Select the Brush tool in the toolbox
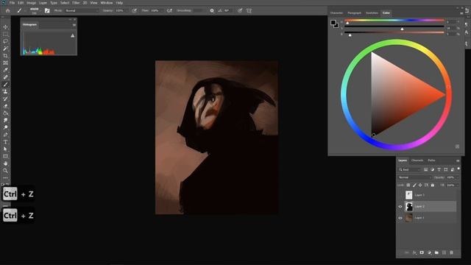 [x=5, y=85]
